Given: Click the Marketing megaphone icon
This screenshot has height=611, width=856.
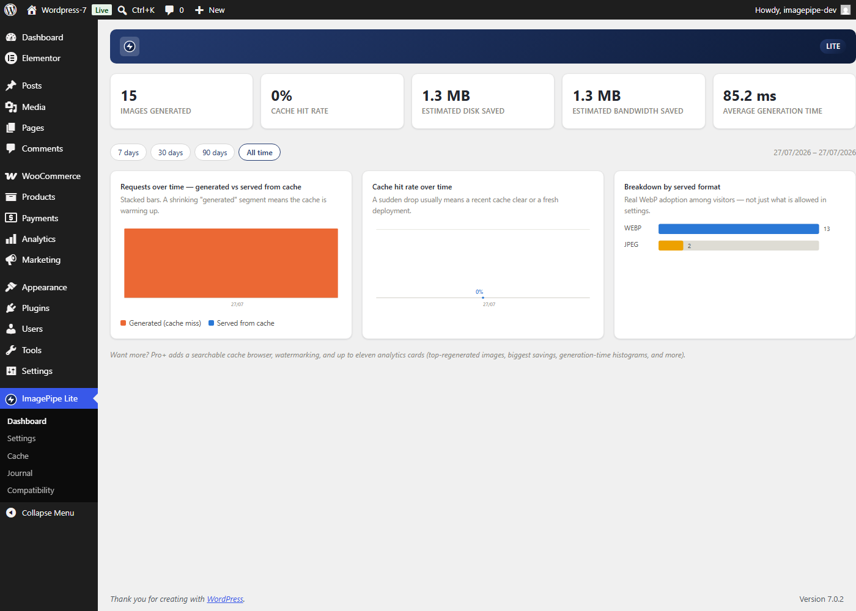Looking at the screenshot, I should coord(11,260).
